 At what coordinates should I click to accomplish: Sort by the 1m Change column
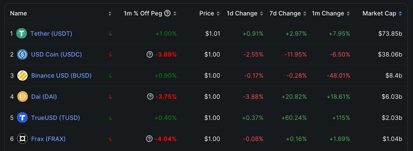348,14
